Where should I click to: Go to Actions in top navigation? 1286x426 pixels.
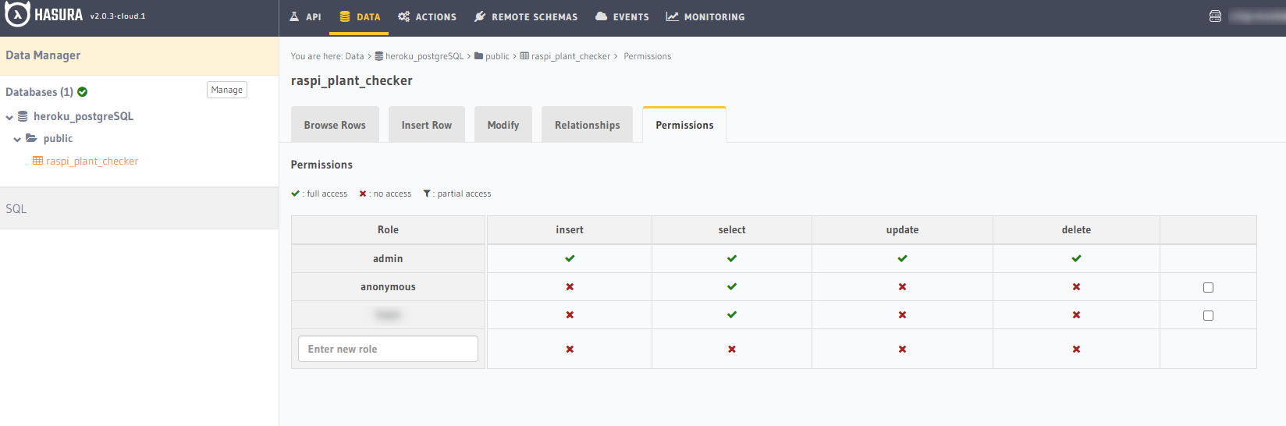click(427, 16)
